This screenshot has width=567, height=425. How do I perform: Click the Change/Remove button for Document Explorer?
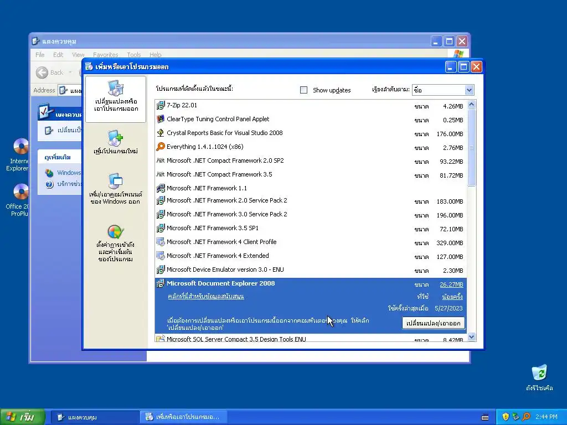pyautogui.click(x=433, y=323)
